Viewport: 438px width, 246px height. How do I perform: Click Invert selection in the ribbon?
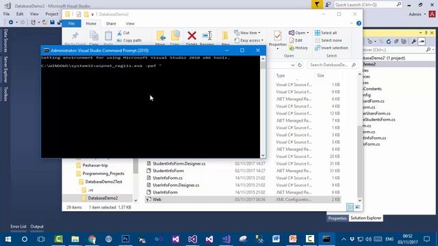(x=331, y=48)
